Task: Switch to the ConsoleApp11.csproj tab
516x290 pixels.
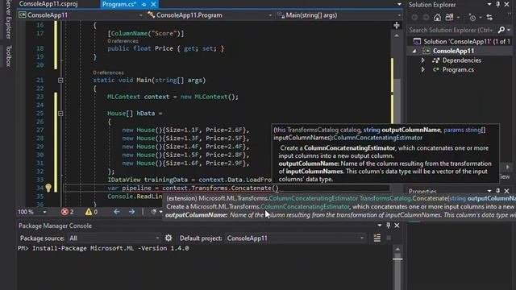Action: [48, 4]
